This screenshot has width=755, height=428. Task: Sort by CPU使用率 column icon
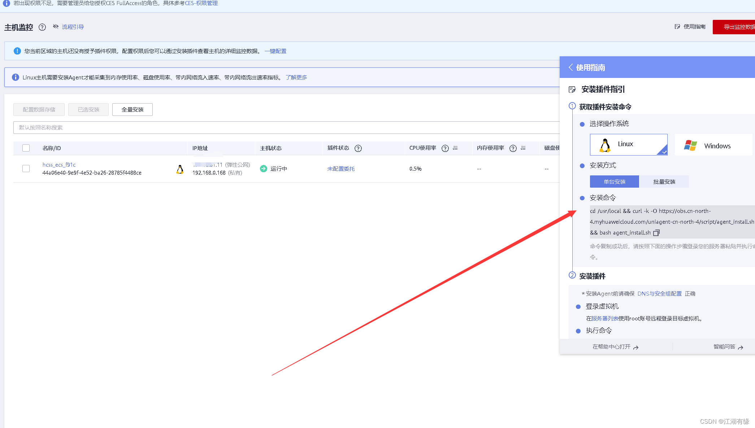tap(455, 148)
